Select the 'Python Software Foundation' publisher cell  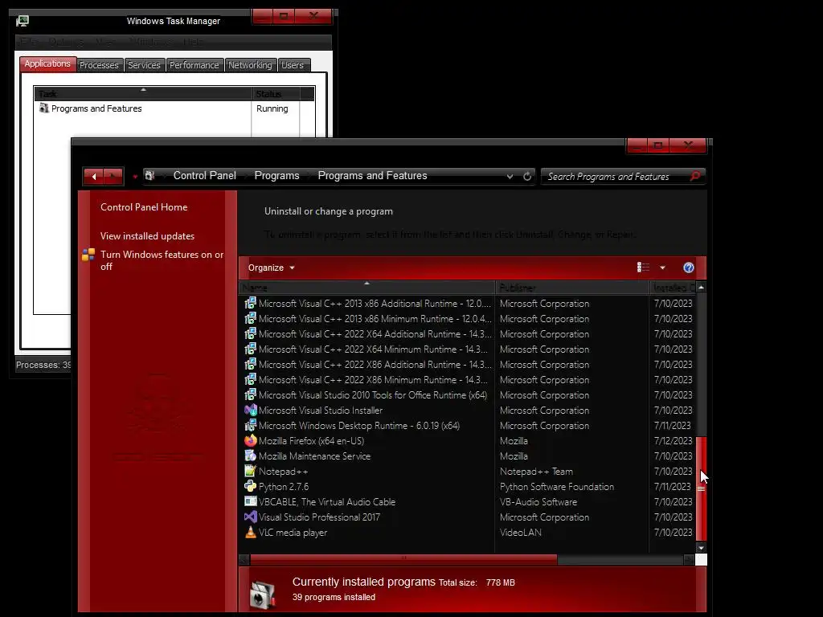coord(557,486)
